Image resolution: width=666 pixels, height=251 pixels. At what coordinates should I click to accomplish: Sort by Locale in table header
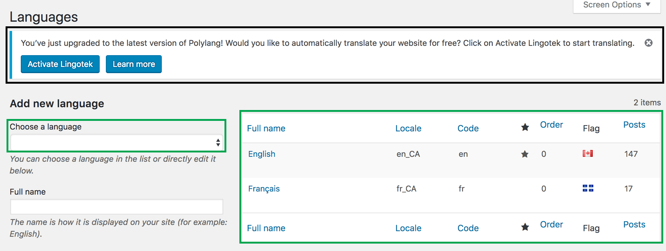[408, 128]
